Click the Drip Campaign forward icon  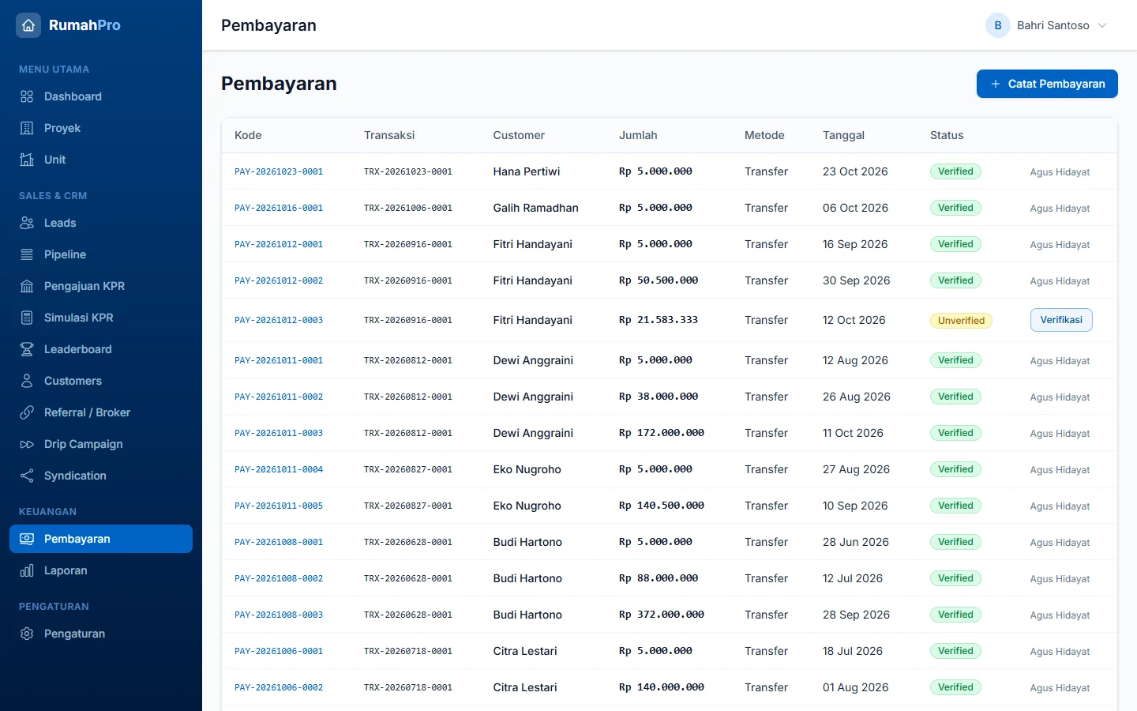coord(27,444)
